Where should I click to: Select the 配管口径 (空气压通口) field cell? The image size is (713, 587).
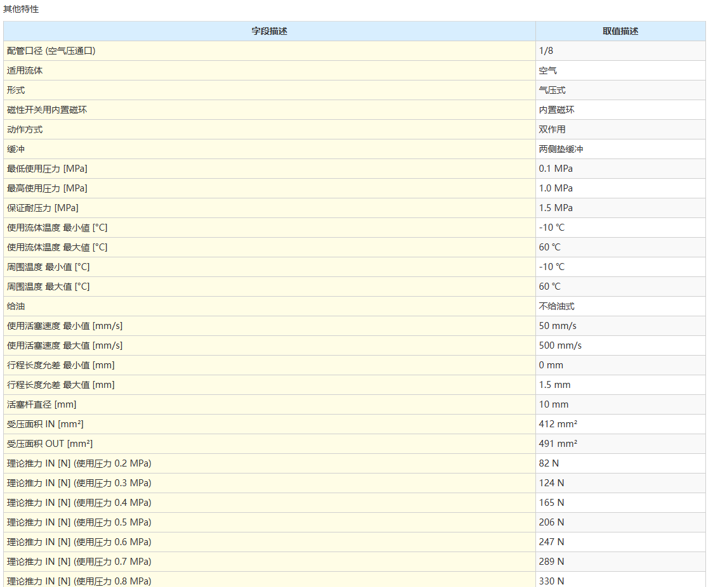pyautogui.click(x=51, y=51)
